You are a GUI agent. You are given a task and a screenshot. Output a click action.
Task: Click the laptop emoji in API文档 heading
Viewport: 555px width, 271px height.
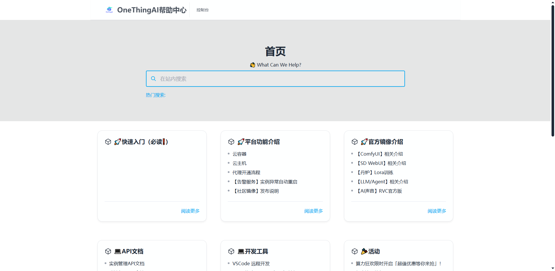118,251
